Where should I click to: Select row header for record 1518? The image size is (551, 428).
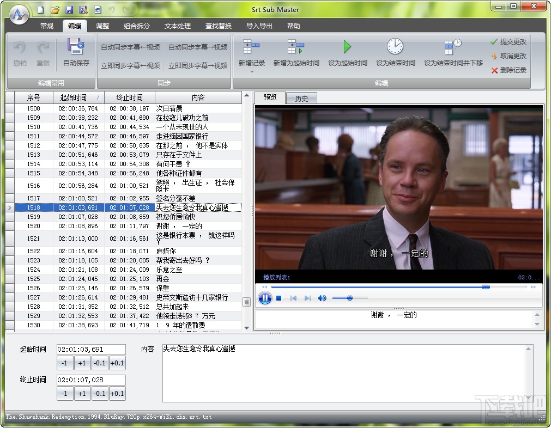click(10, 208)
